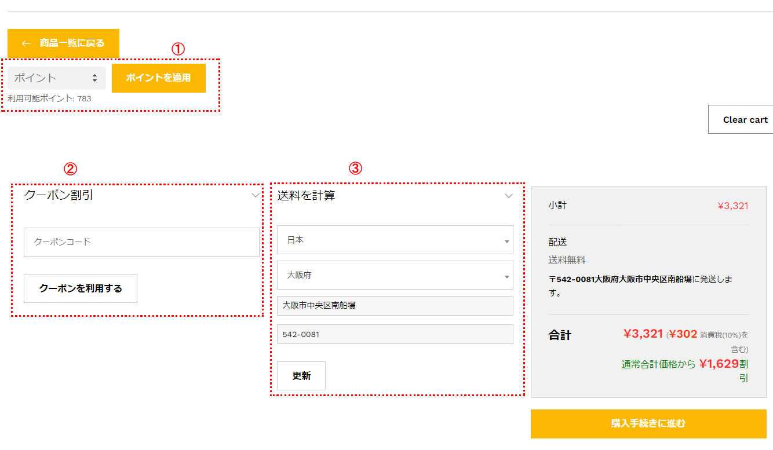
Task: Open the 大阪府 prefecture dropdown
Action: point(395,275)
